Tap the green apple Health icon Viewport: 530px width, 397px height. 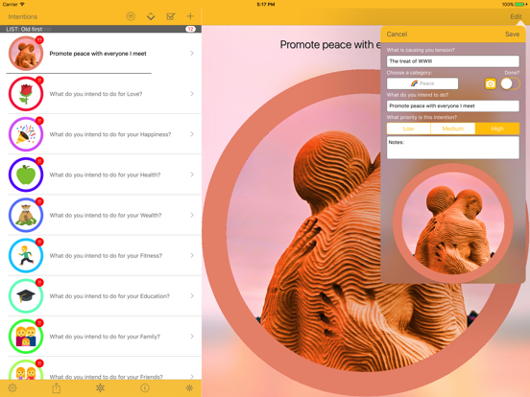click(x=26, y=175)
